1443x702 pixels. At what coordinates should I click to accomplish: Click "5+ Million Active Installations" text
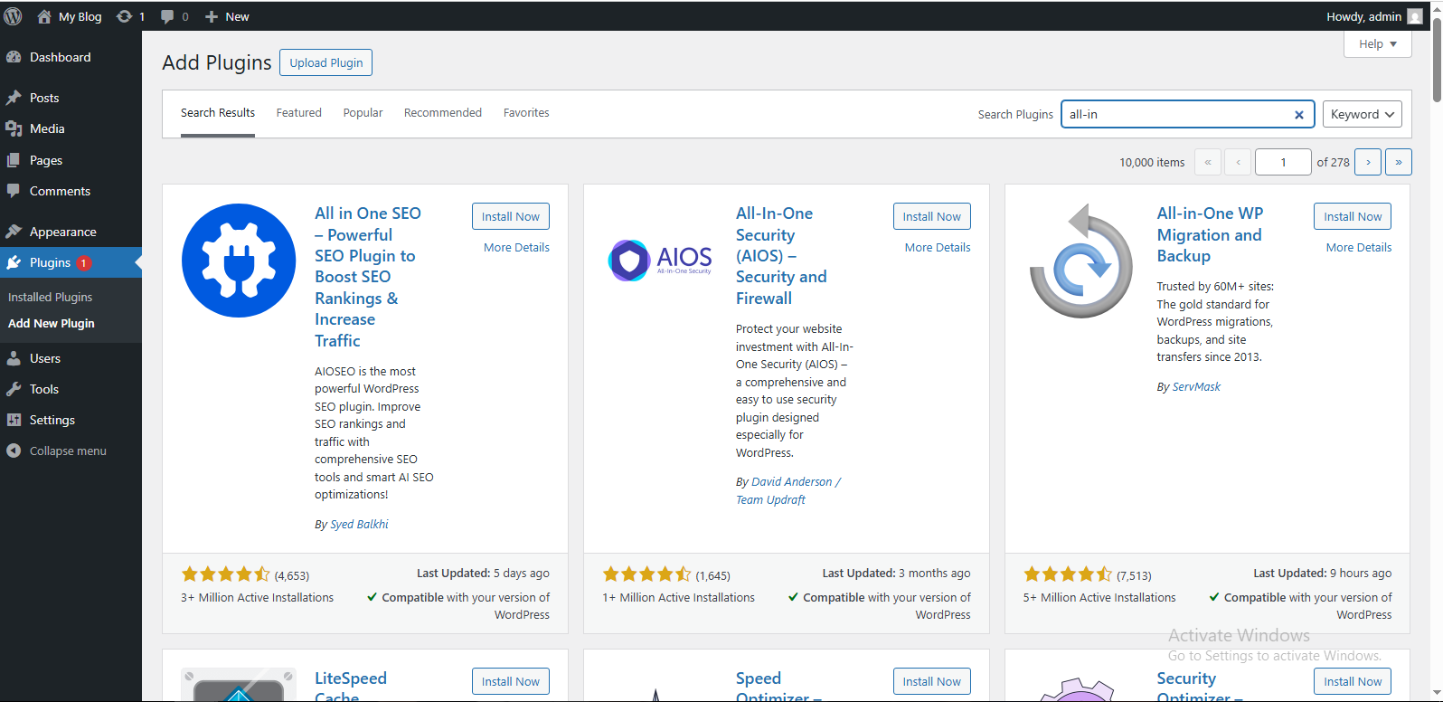pos(1099,598)
